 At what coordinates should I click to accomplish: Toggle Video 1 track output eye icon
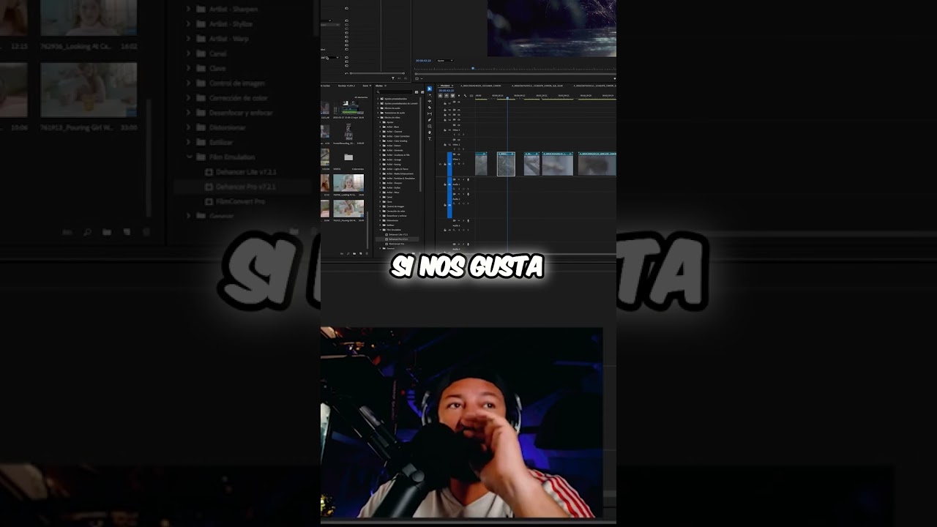(460, 155)
